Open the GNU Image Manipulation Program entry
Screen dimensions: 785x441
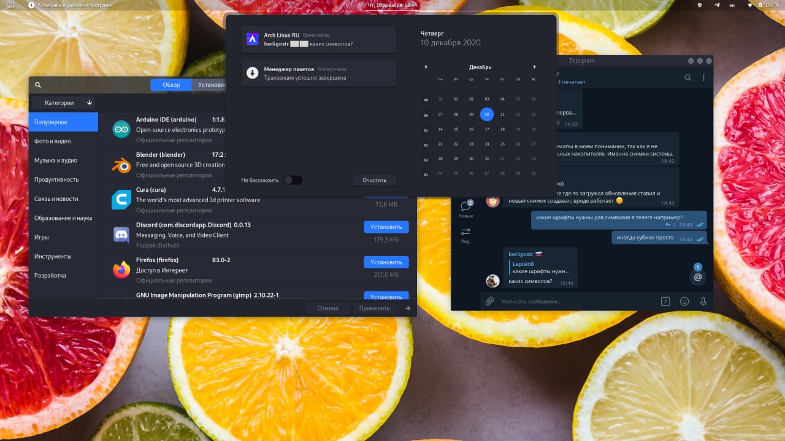click(x=258, y=295)
